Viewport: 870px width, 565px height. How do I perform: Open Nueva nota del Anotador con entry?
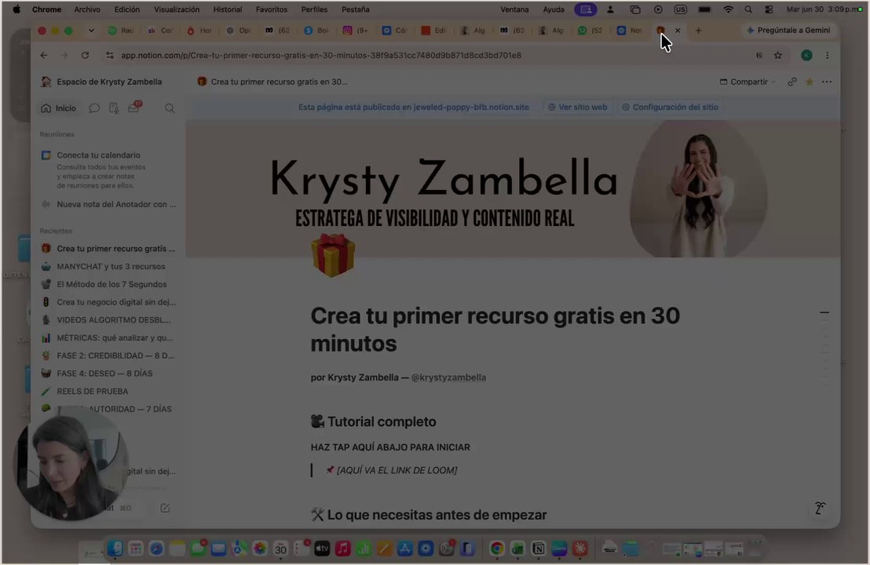[108, 204]
